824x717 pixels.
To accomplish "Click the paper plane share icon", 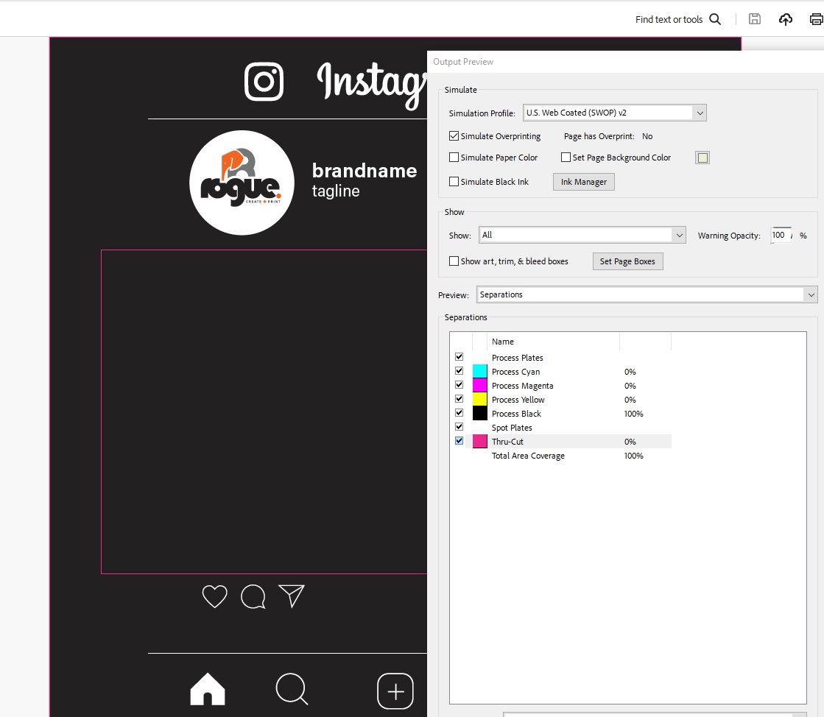I will pos(292,596).
